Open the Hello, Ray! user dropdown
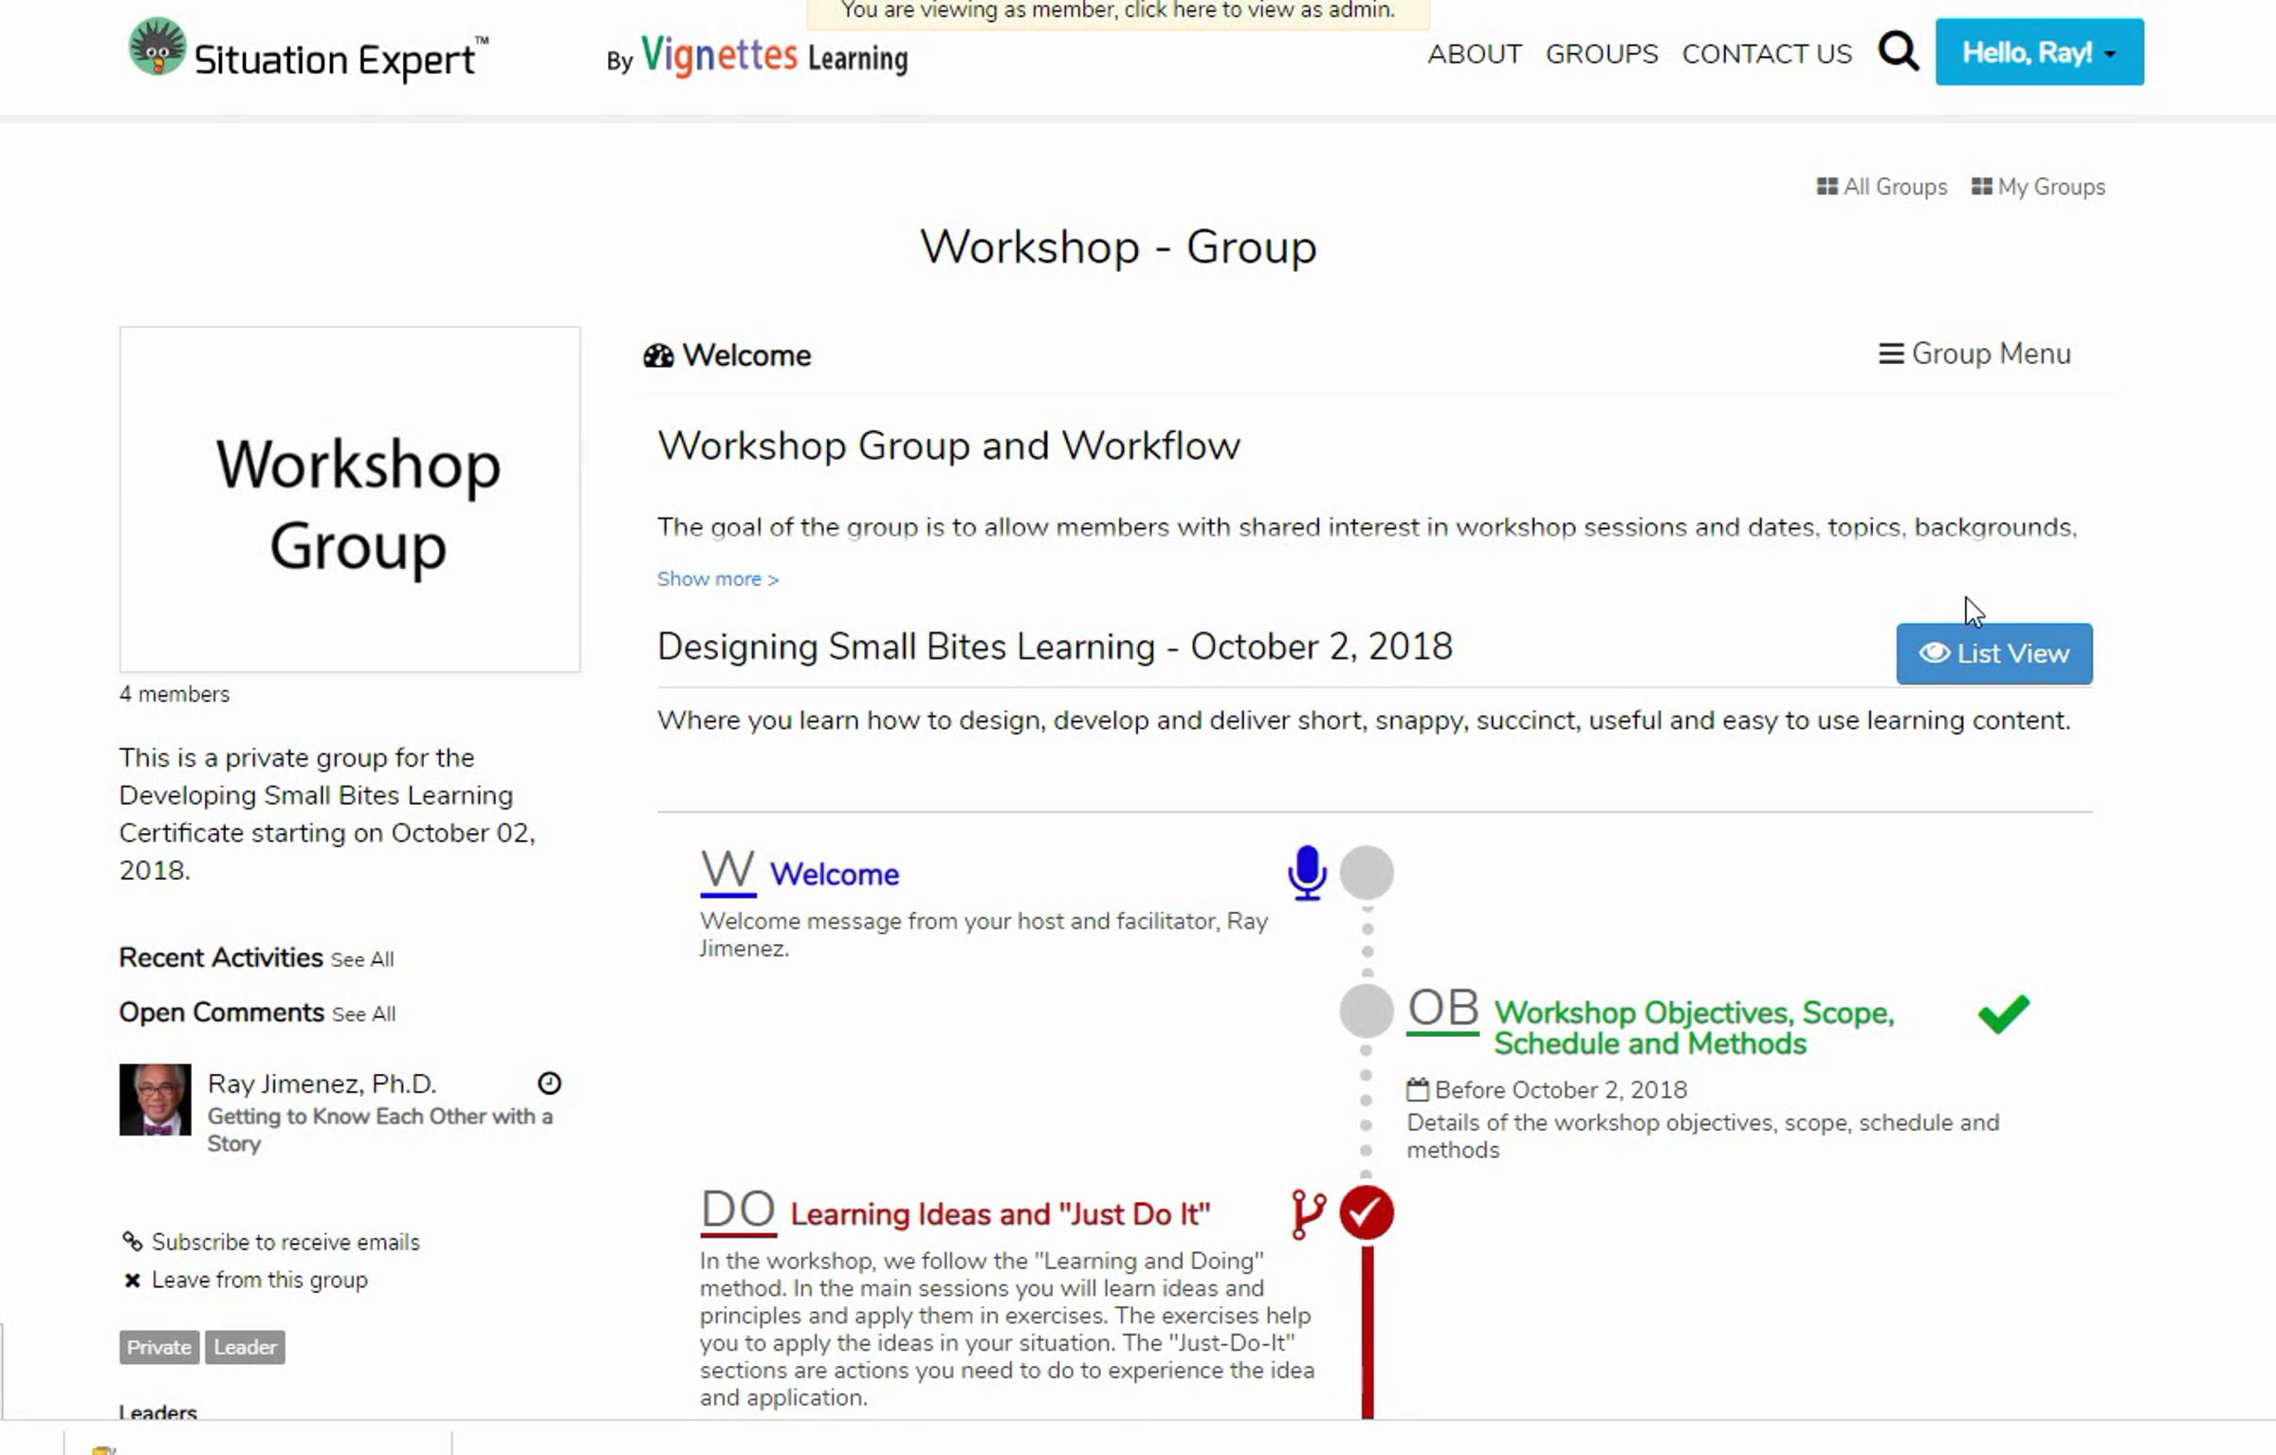The width and height of the screenshot is (2276, 1455). tap(2038, 52)
